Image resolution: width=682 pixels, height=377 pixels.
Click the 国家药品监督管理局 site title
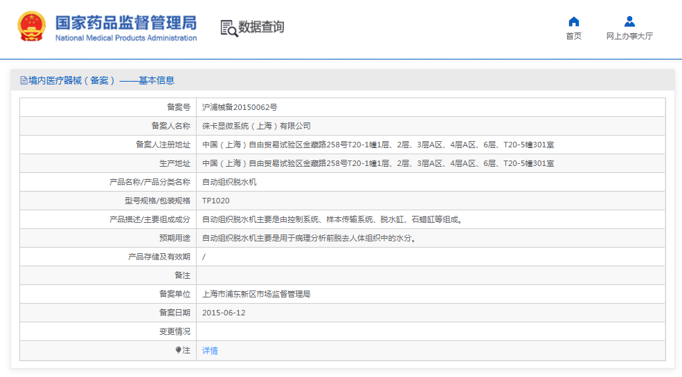click(125, 21)
